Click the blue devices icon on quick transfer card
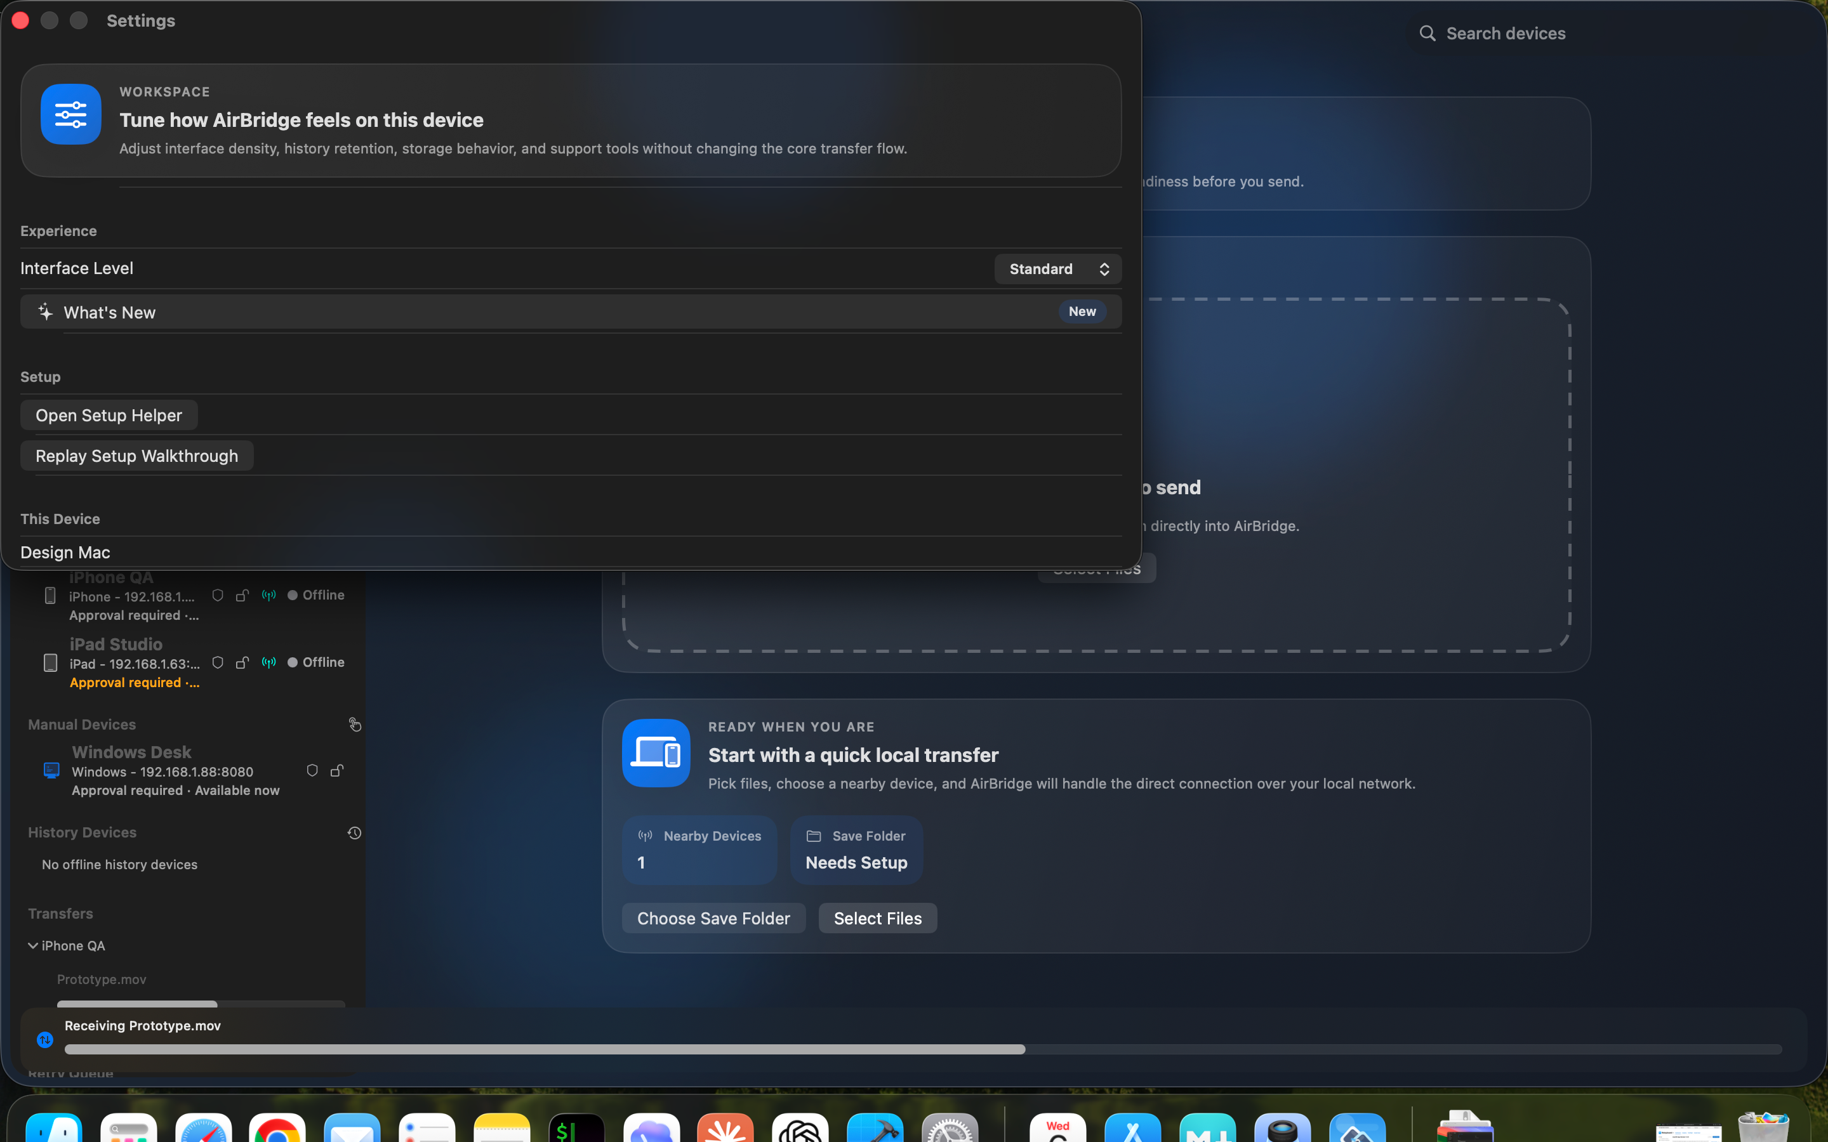1828x1142 pixels. pyautogui.click(x=656, y=753)
